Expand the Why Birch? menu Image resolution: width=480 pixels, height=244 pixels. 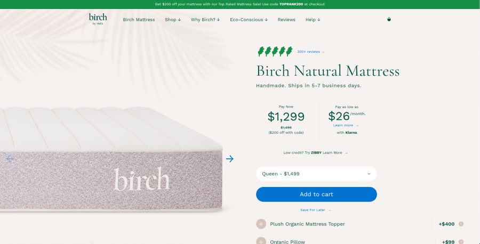click(x=205, y=20)
